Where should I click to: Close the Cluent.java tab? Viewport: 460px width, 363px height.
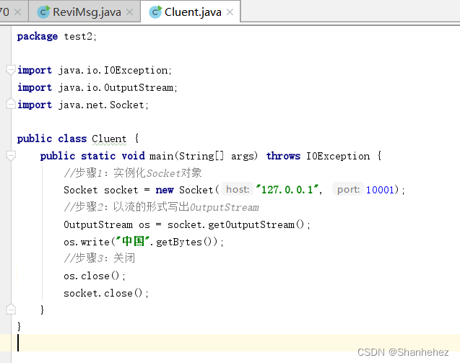point(230,12)
